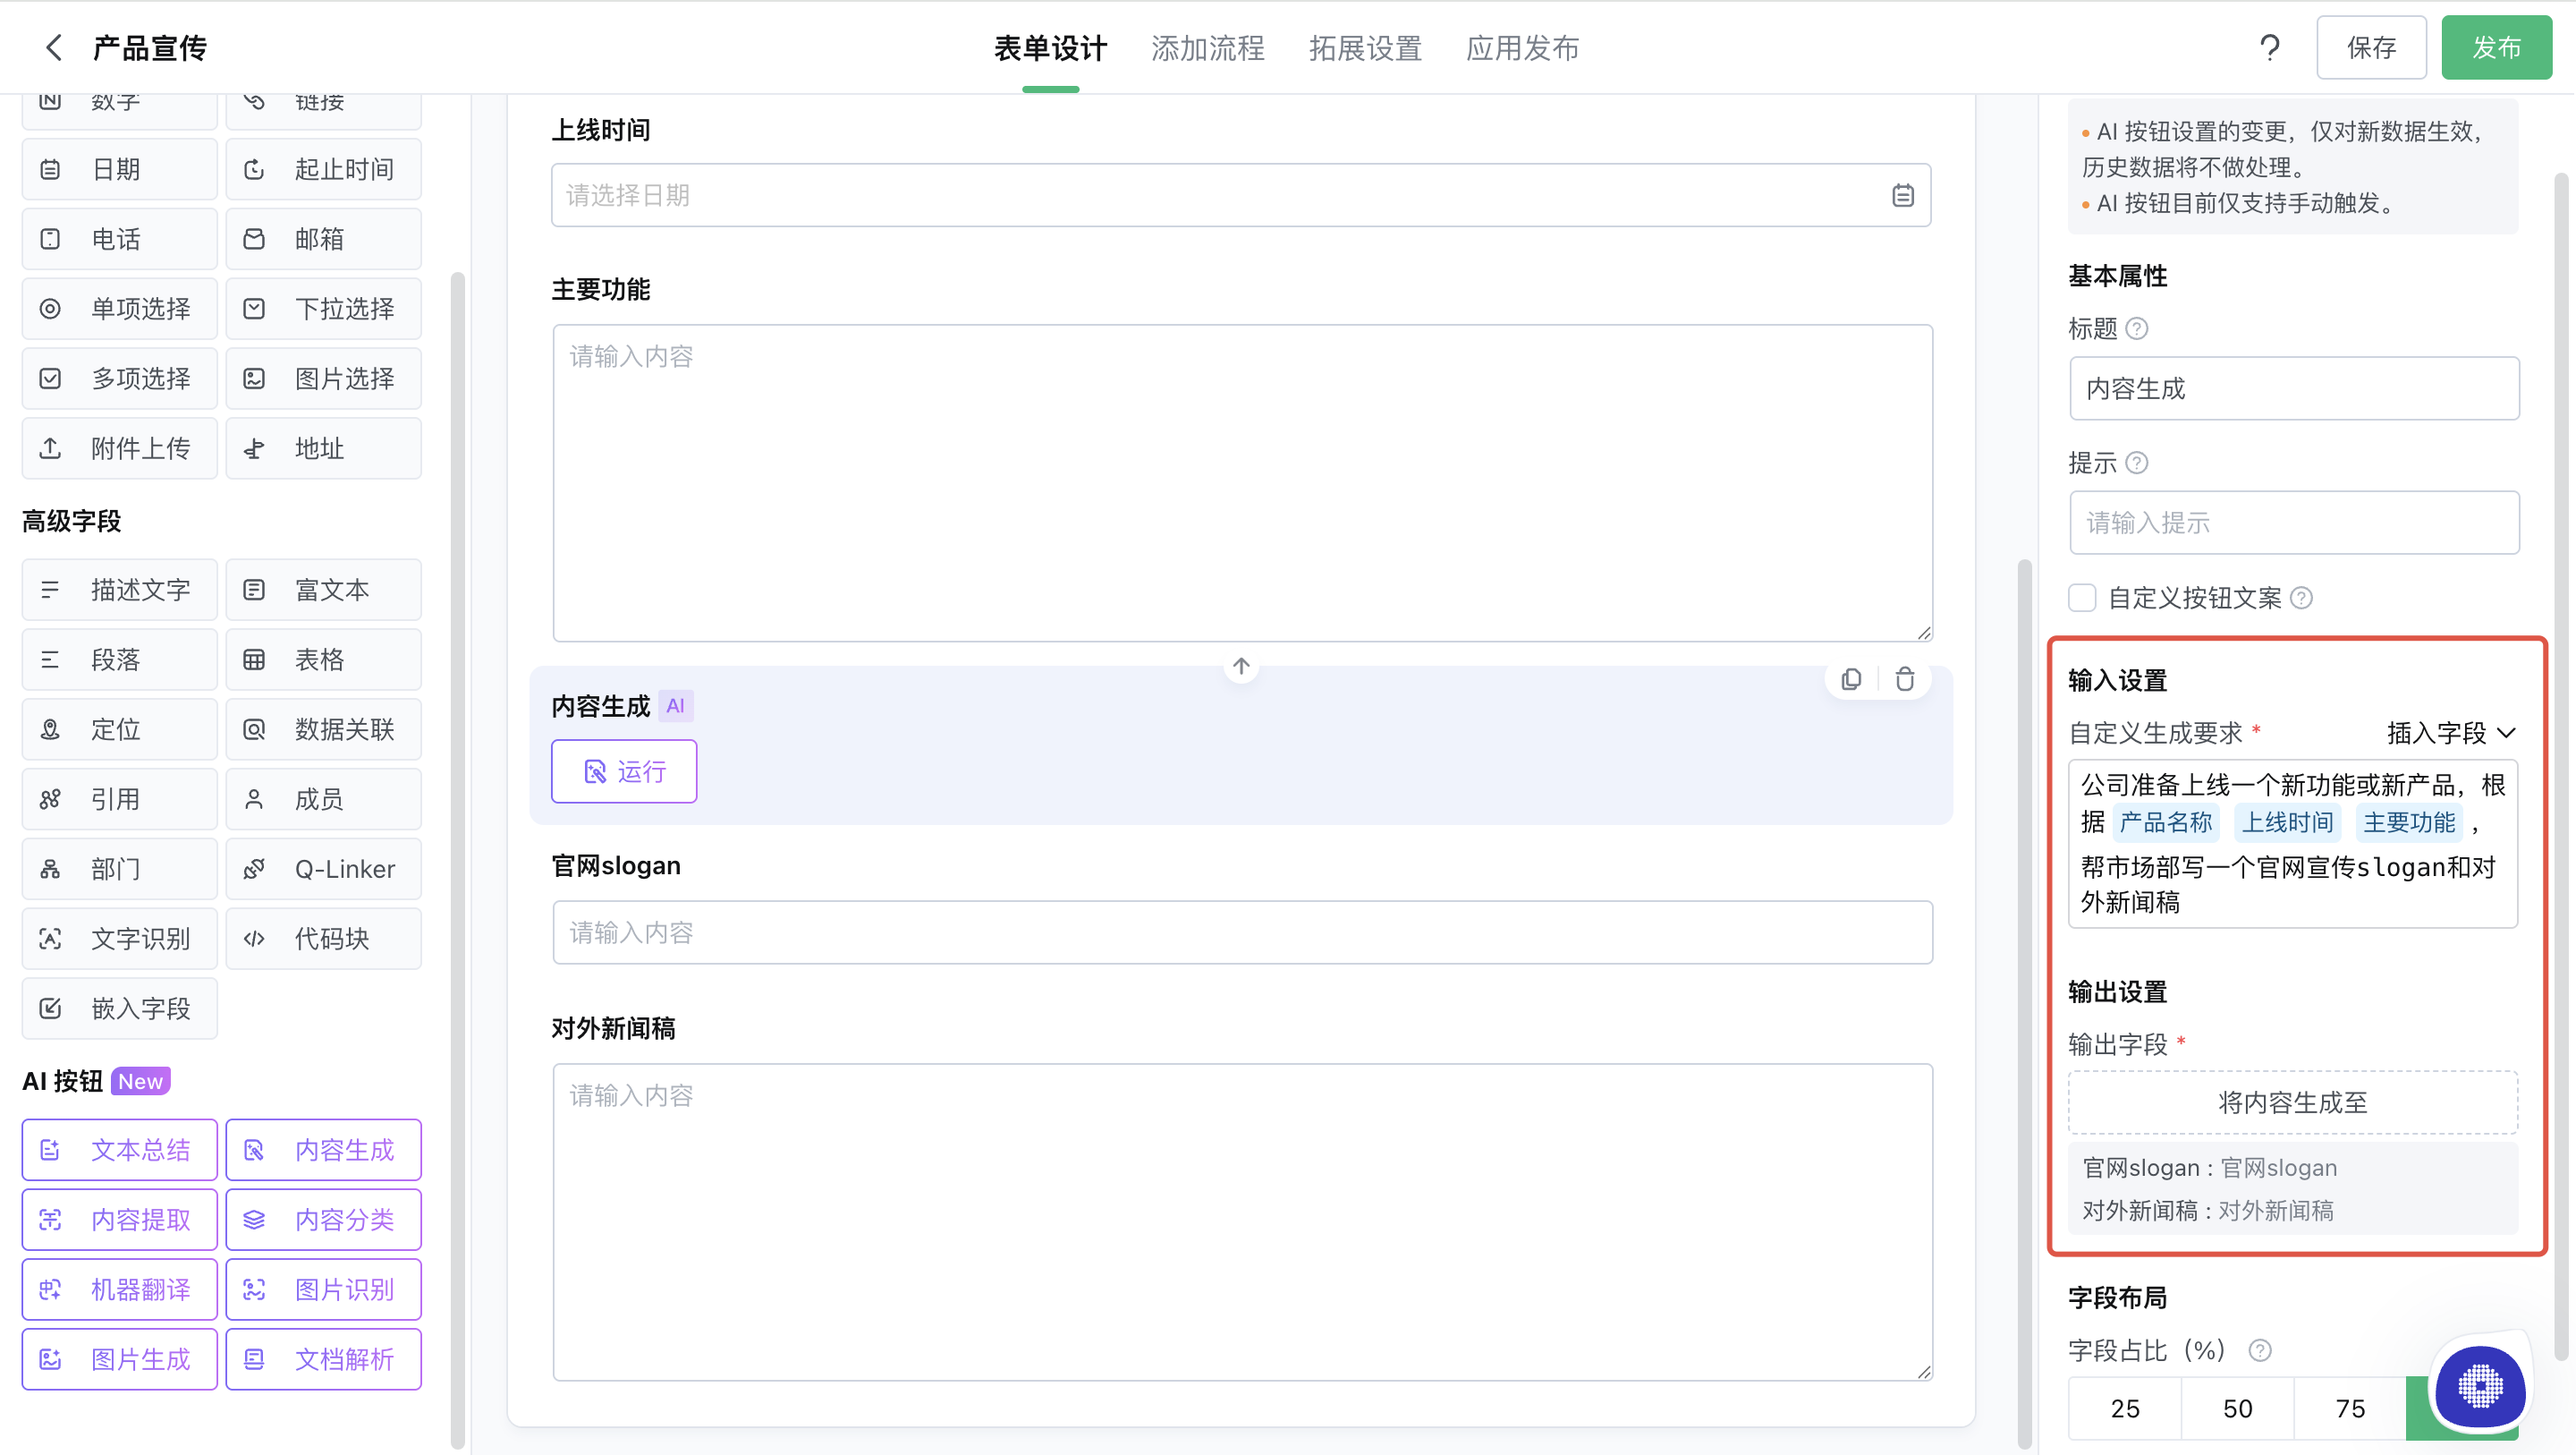Add the 文档解析 AI button

323,1359
